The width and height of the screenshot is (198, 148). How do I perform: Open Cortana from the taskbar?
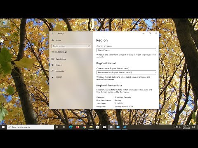[x=57, y=127]
